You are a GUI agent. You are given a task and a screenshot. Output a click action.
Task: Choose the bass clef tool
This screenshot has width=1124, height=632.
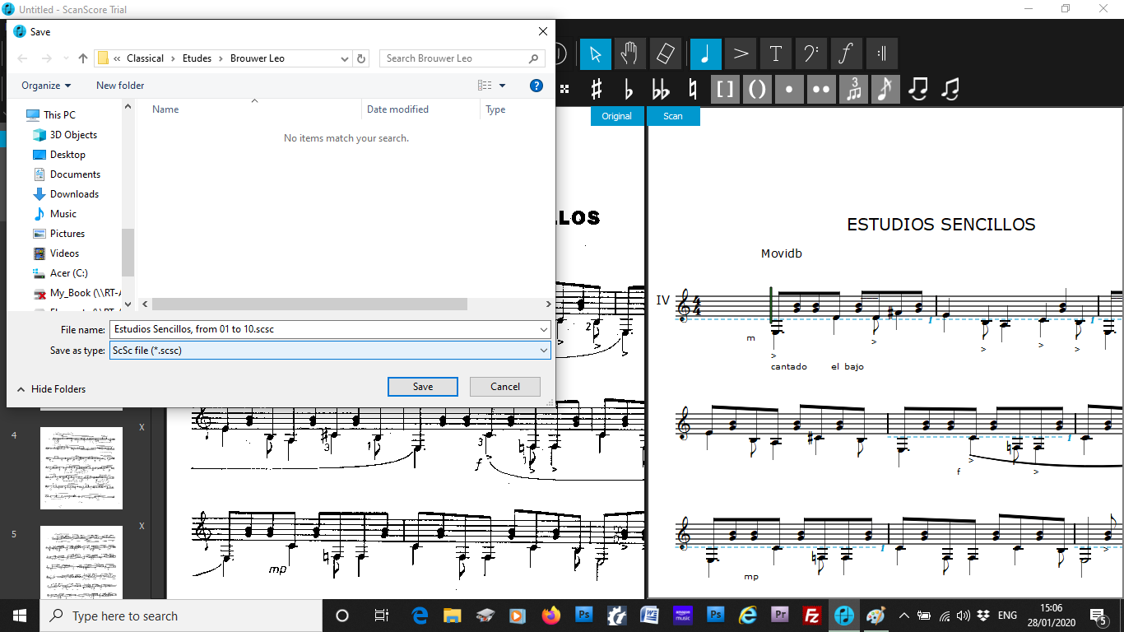point(810,53)
